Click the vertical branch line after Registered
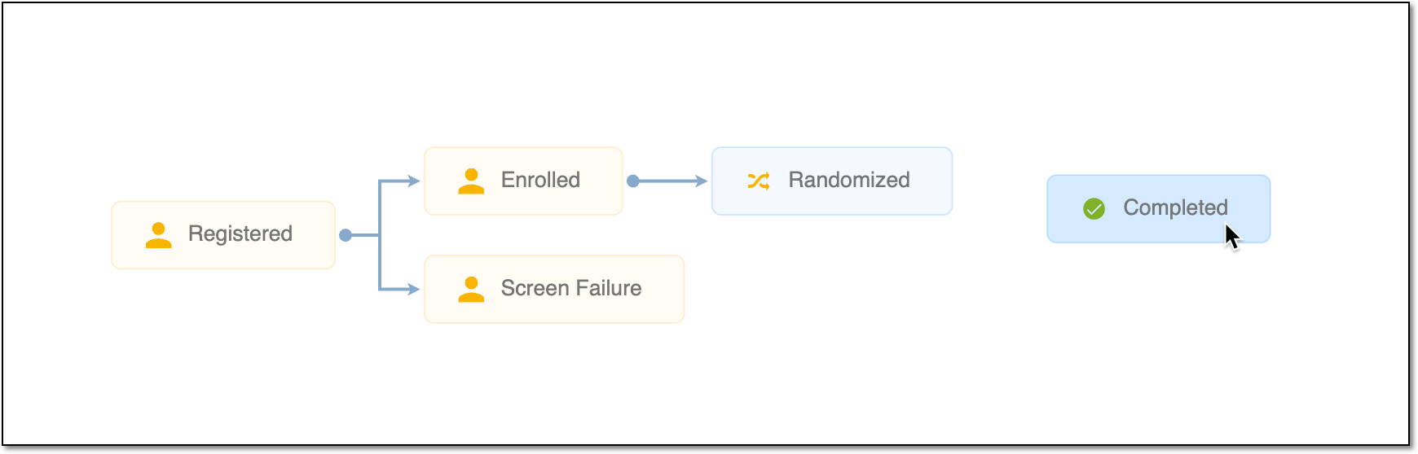The height and width of the screenshot is (454, 1418). point(380,235)
